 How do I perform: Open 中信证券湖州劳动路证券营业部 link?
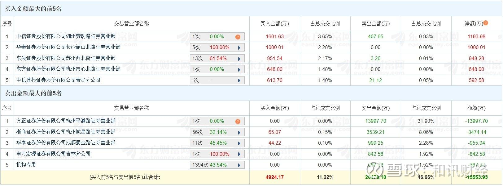pos(66,36)
